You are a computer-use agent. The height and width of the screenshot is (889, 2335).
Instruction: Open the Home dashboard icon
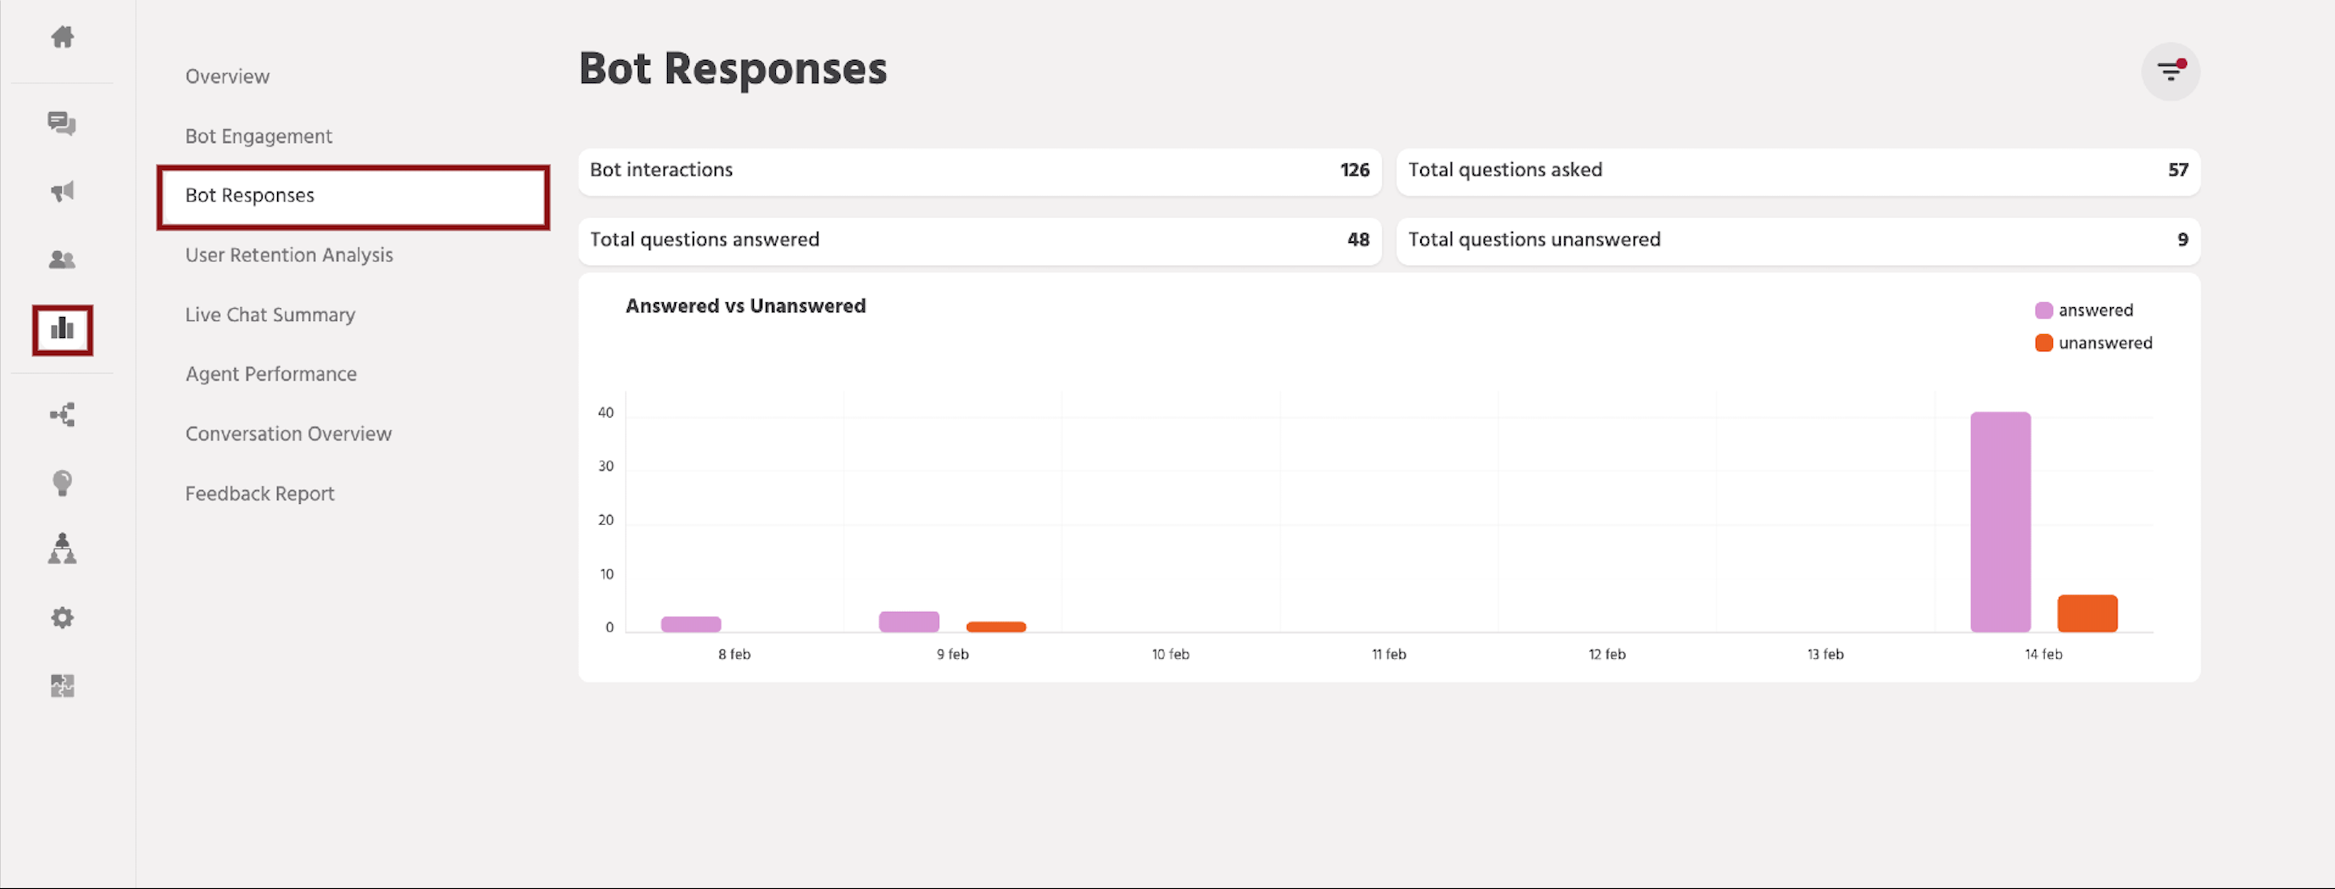(62, 37)
